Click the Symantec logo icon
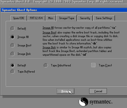Screen dimensions: 127x108 pyautogui.click(x=83, y=102)
